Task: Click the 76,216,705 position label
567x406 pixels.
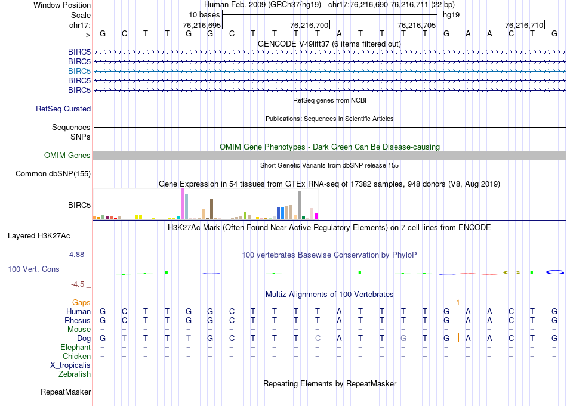Action: pos(416,25)
